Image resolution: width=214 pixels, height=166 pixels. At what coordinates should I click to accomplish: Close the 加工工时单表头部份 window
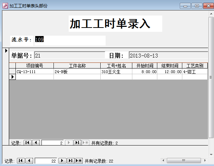click(x=208, y=6)
